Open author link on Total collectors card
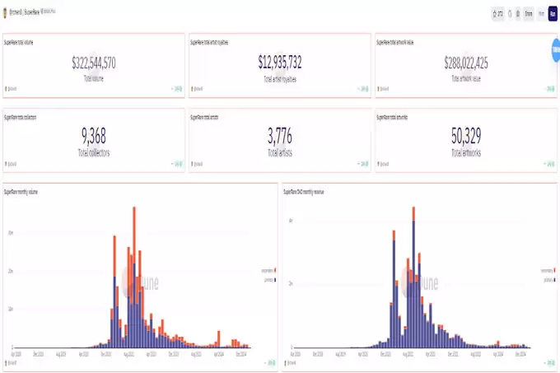The height and width of the screenshot is (373, 560). pyautogui.click(x=11, y=164)
